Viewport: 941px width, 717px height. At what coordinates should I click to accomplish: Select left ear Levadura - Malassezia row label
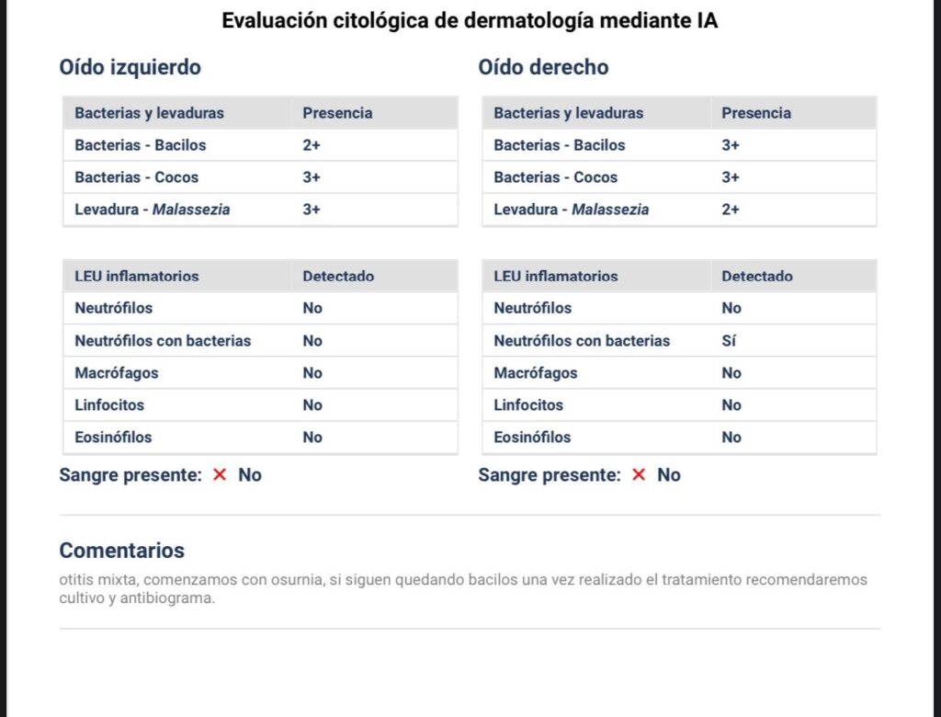(153, 210)
